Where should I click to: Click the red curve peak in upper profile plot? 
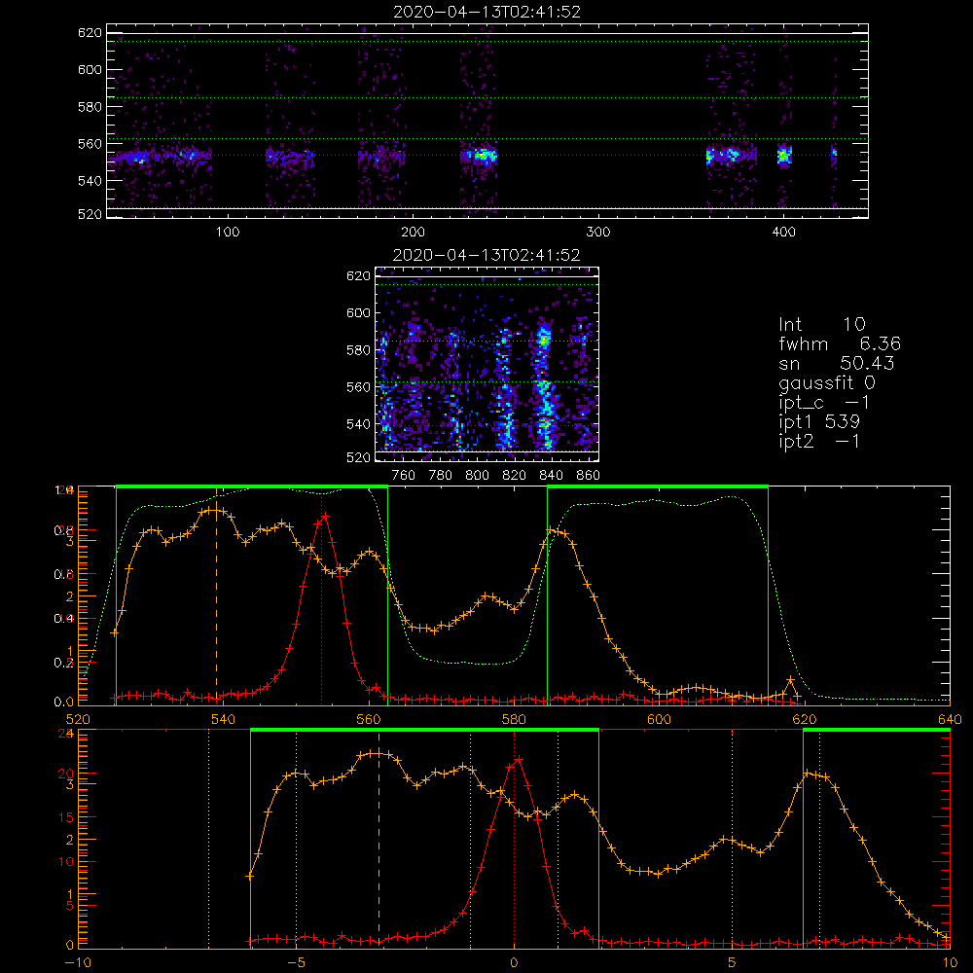click(x=325, y=517)
